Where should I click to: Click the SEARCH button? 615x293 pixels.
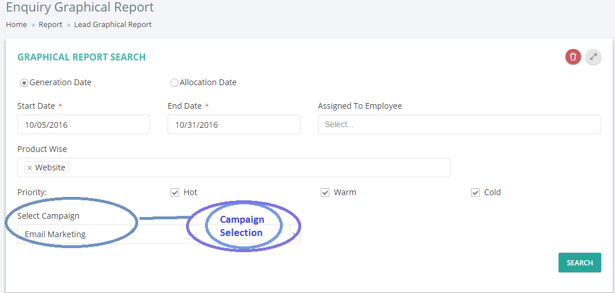(580, 262)
